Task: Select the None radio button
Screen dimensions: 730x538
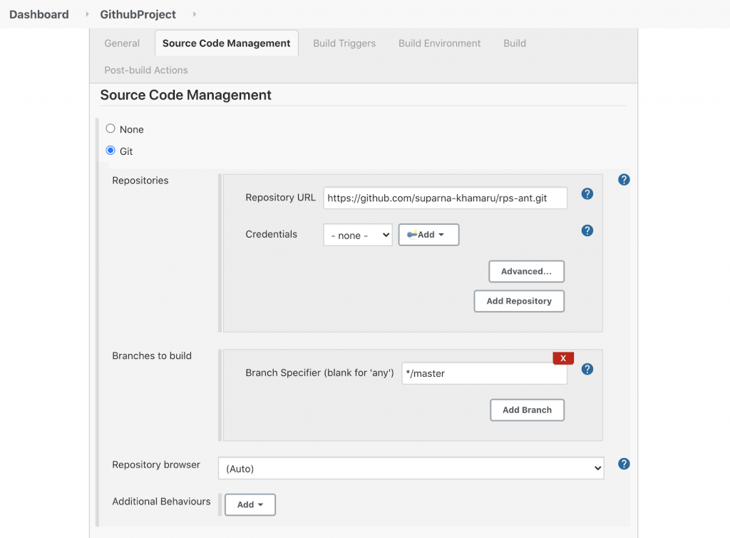Action: coord(110,129)
